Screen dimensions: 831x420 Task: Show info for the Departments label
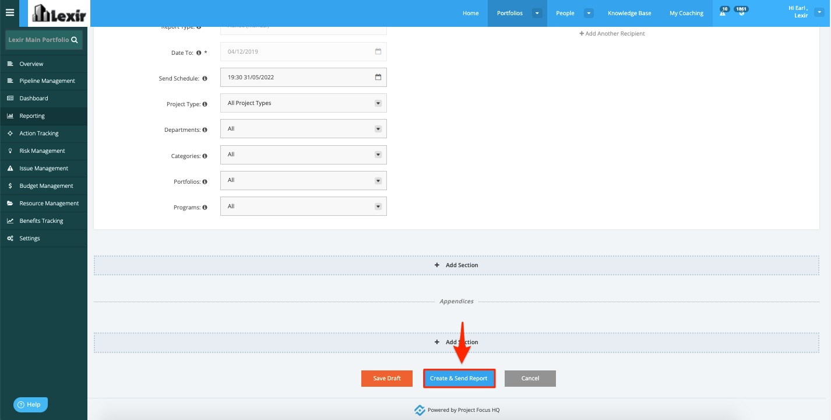[205, 130]
